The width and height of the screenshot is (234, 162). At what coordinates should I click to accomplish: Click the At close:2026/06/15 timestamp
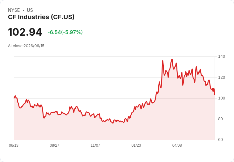[x=26, y=46]
